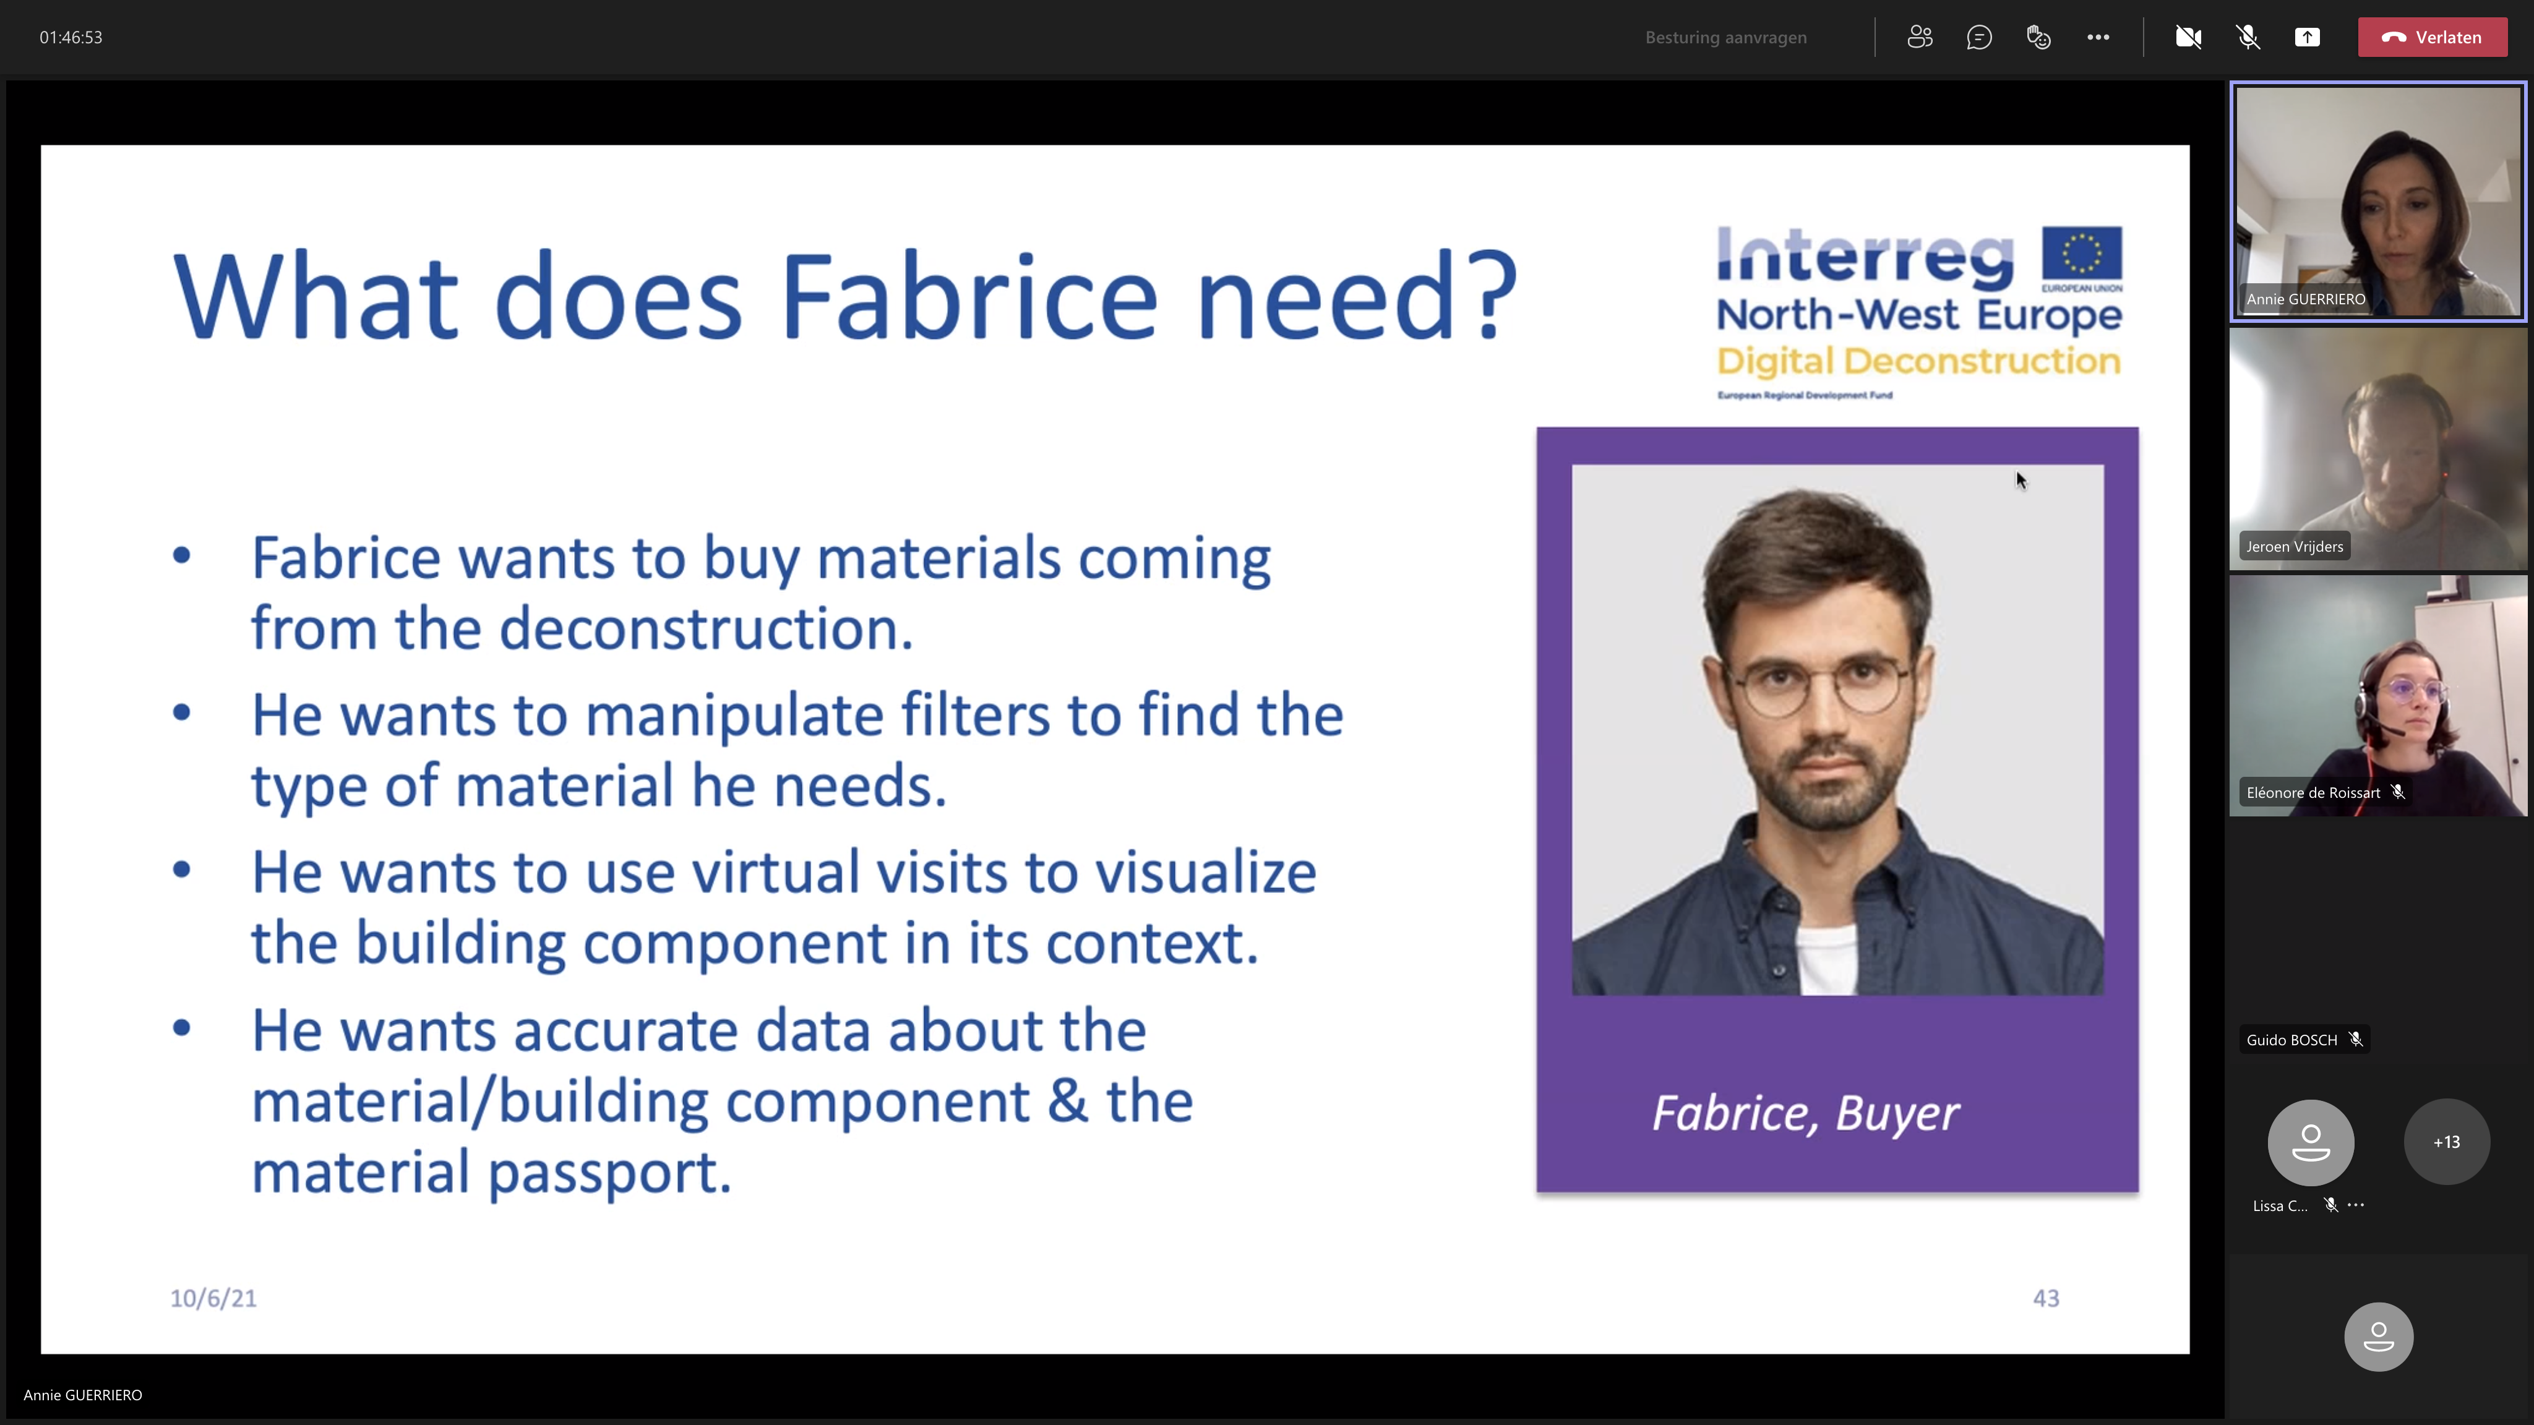
Task: Open the meeting chat icon
Action: [1979, 37]
